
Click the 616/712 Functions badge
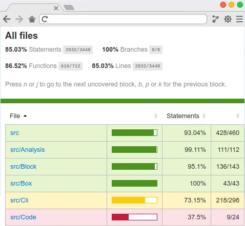click(70, 66)
